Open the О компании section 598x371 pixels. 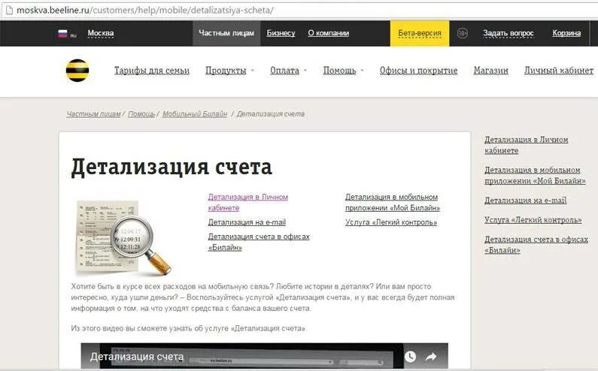(x=329, y=33)
